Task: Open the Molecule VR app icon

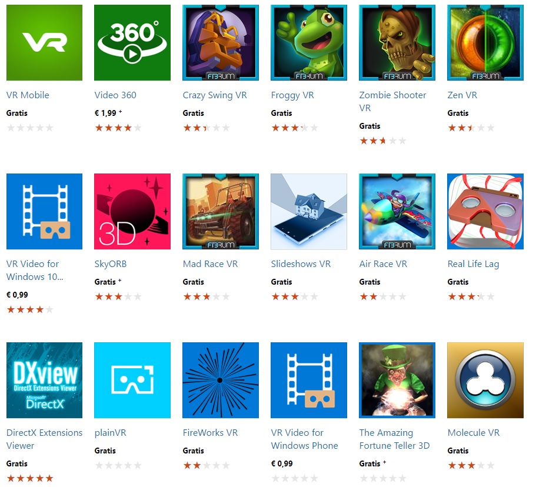Action: point(485,381)
